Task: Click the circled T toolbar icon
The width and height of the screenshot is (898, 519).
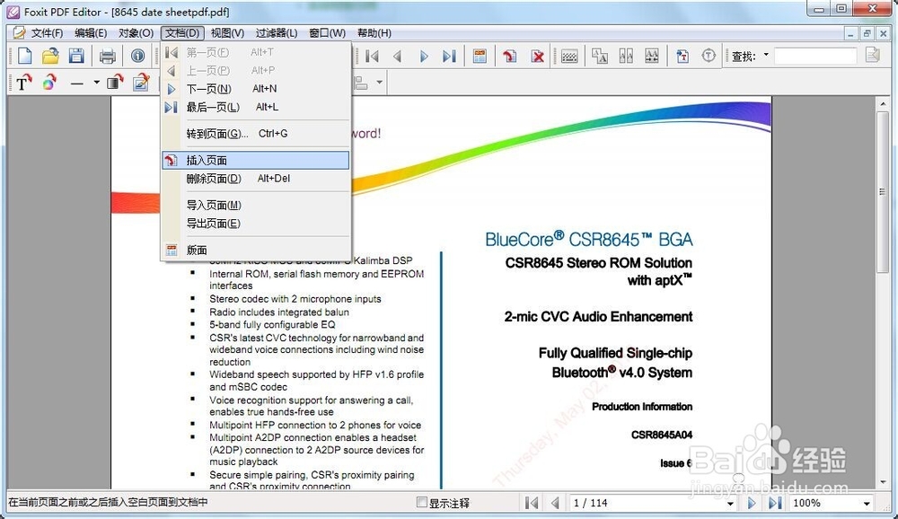Action: tap(709, 56)
